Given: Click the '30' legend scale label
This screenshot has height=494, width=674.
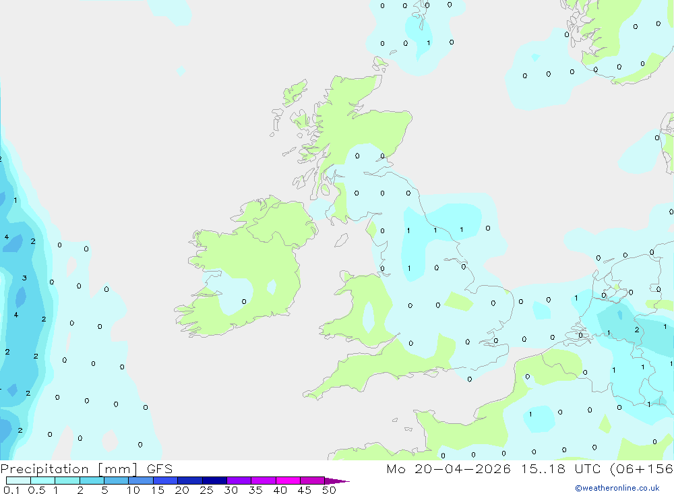Looking at the screenshot, I should [231, 490].
